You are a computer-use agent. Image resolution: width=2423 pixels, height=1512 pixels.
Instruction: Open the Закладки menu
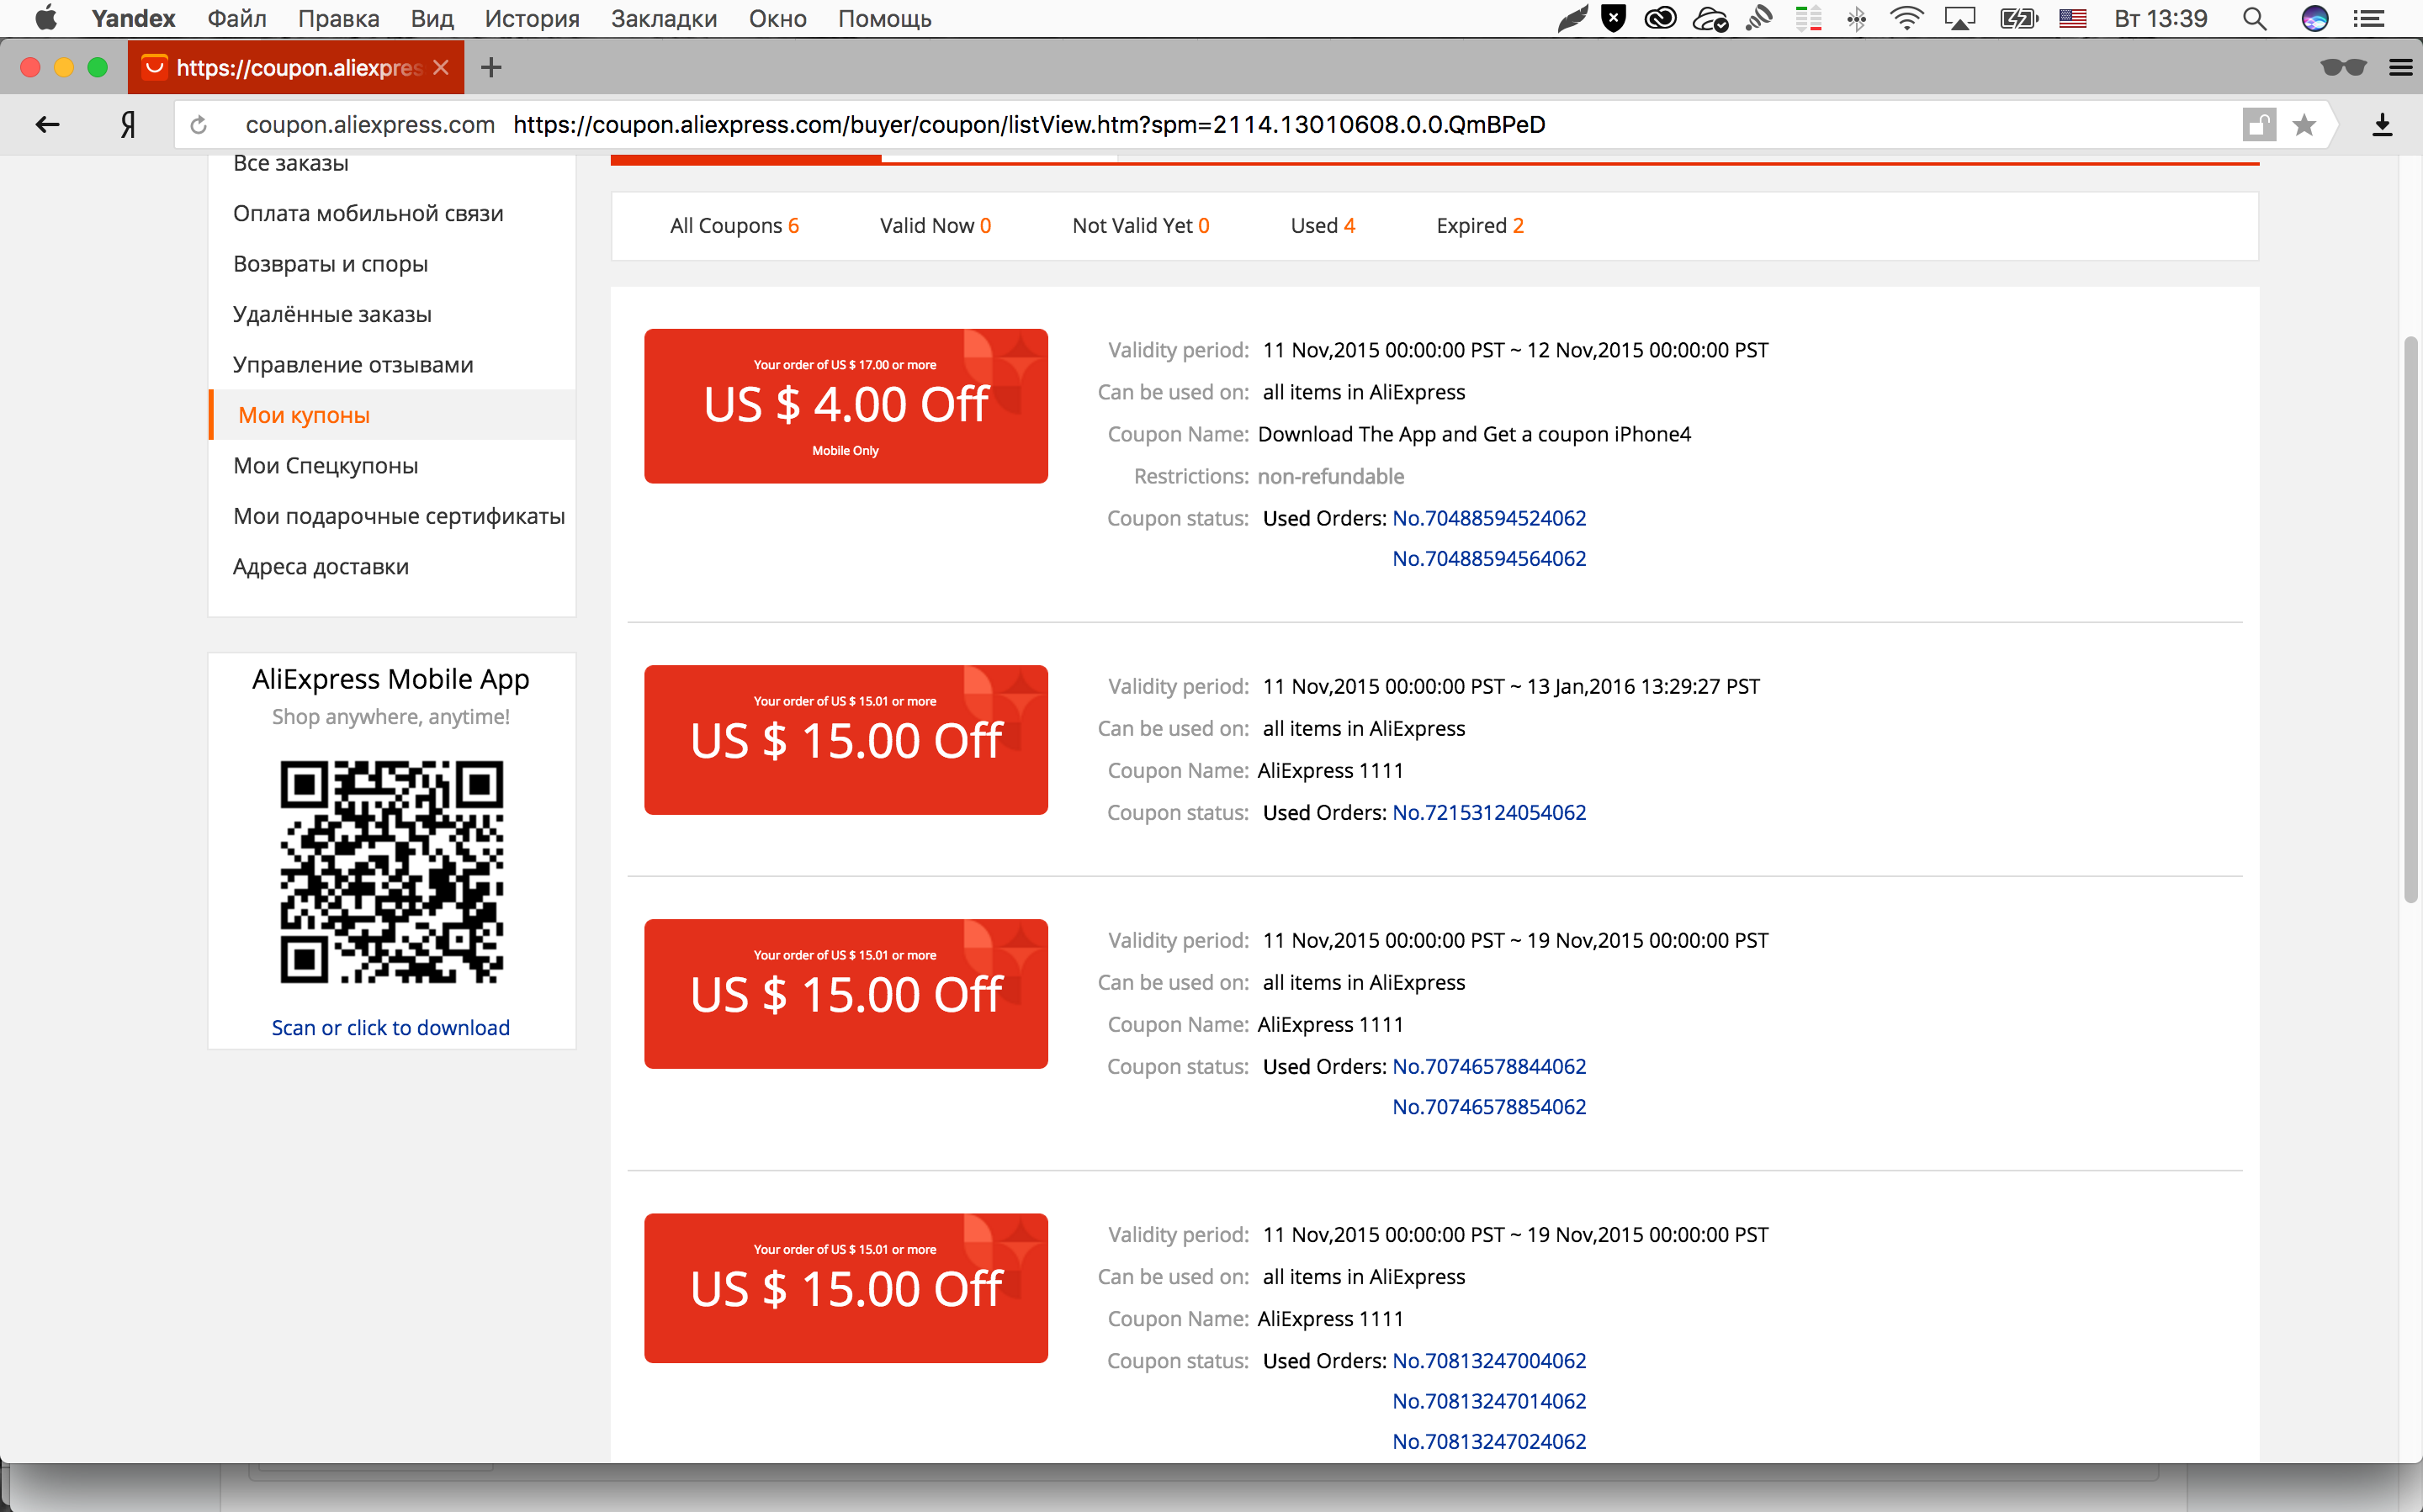coord(665,18)
